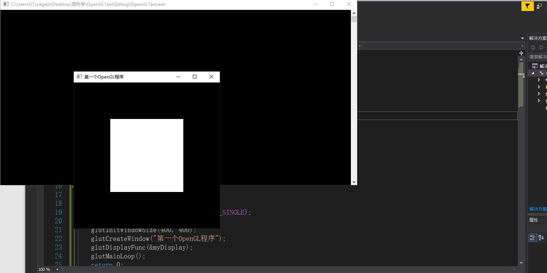The height and width of the screenshot is (273, 547).
Task: Click line number 24 in the gutter
Action: [58, 256]
